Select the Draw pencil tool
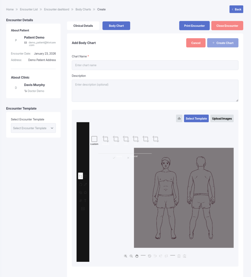251x277 pixels. (x=85, y=184)
